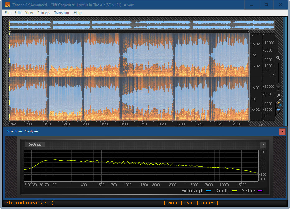Viewport: 290px width, 209px height.
Task: Click the Playback purple color swatch
Action: [260, 191]
